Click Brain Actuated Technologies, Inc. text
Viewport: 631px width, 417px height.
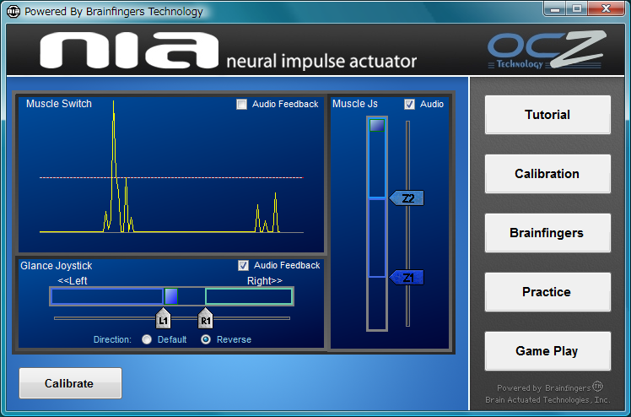[x=547, y=399]
